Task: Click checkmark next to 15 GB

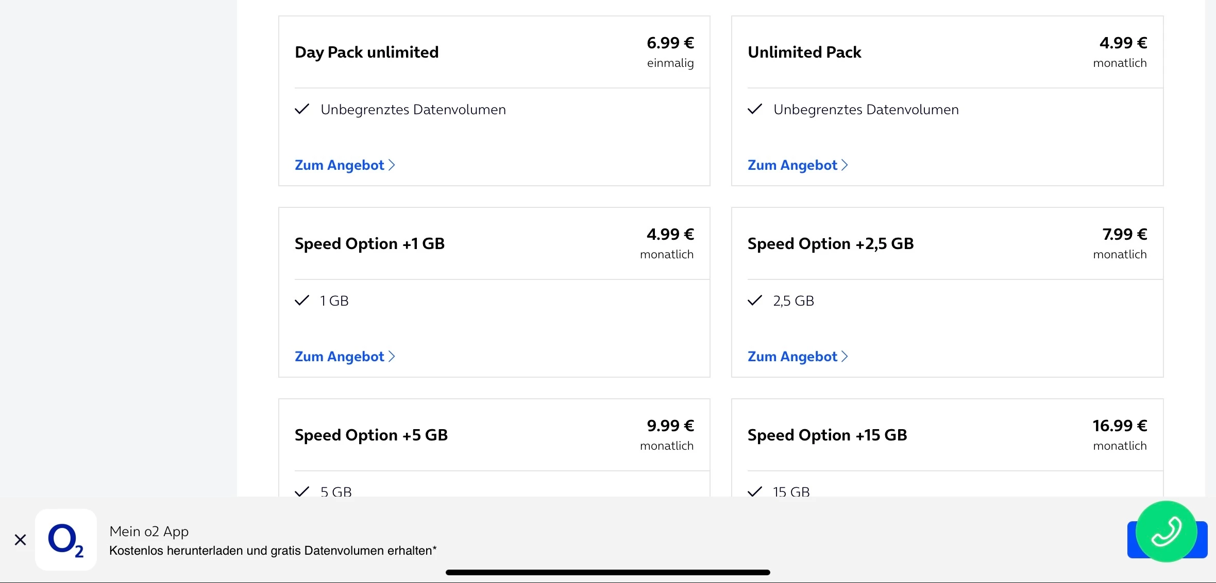Action: click(755, 491)
